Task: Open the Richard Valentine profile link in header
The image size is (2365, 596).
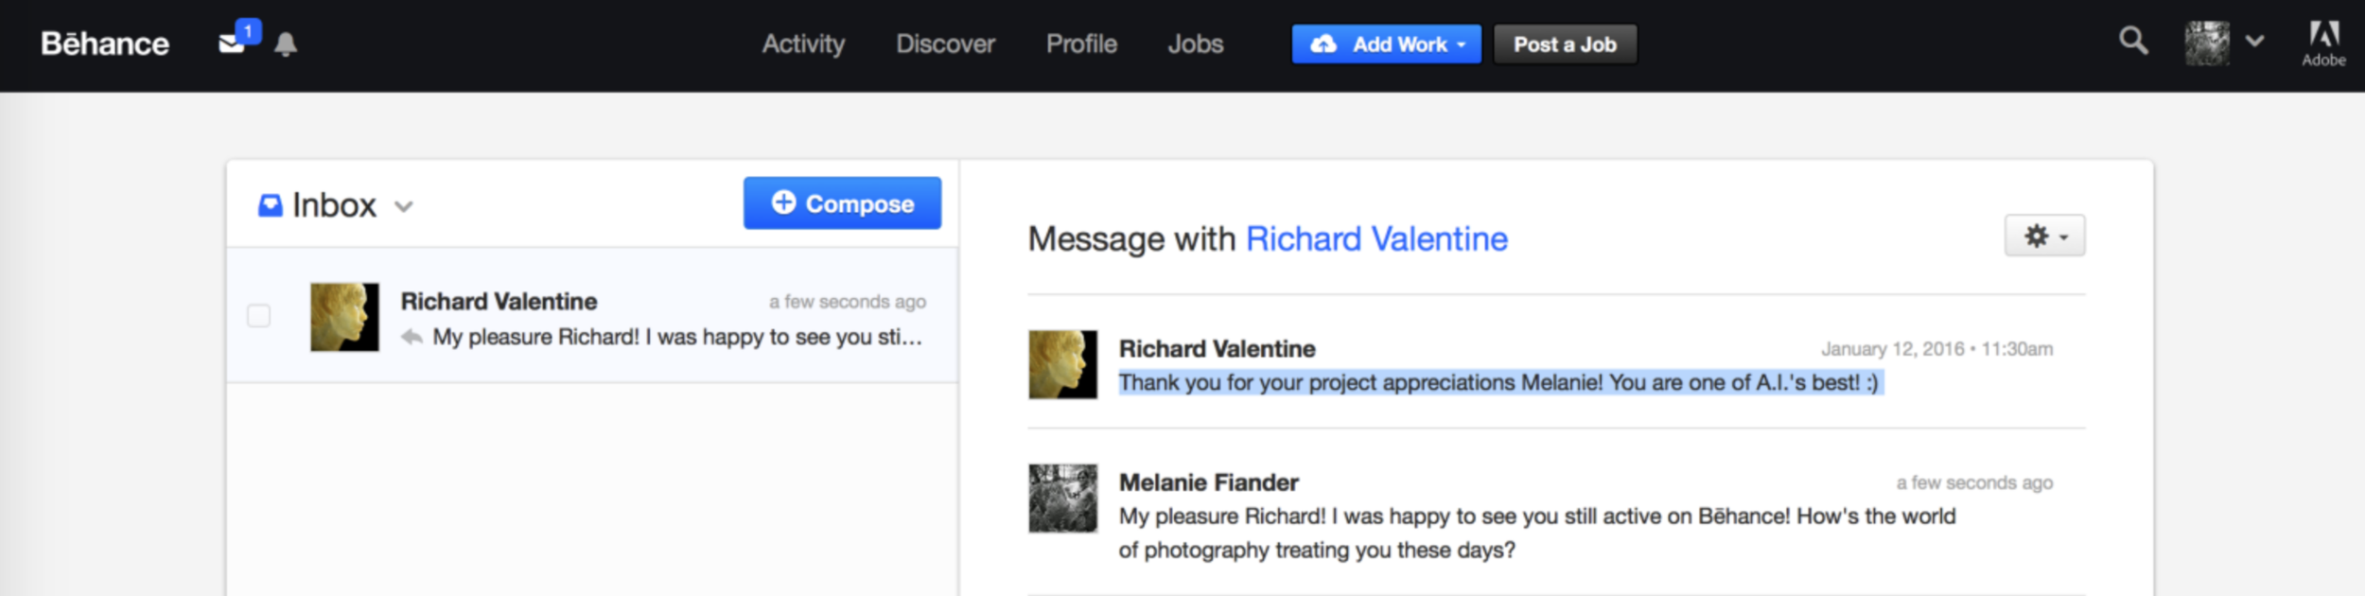Action: point(1376,239)
